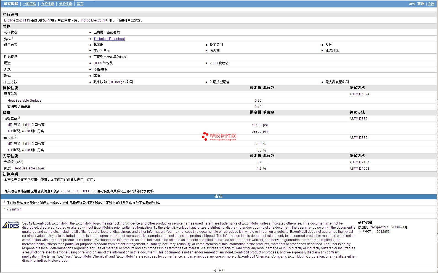Click the Heat Sealable Surface row label
Screen dimensions: 438x273
coord(24,101)
